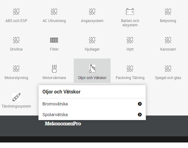Open the Belysning category icon
Screen dimensions: 188x148
(x=168, y=12)
